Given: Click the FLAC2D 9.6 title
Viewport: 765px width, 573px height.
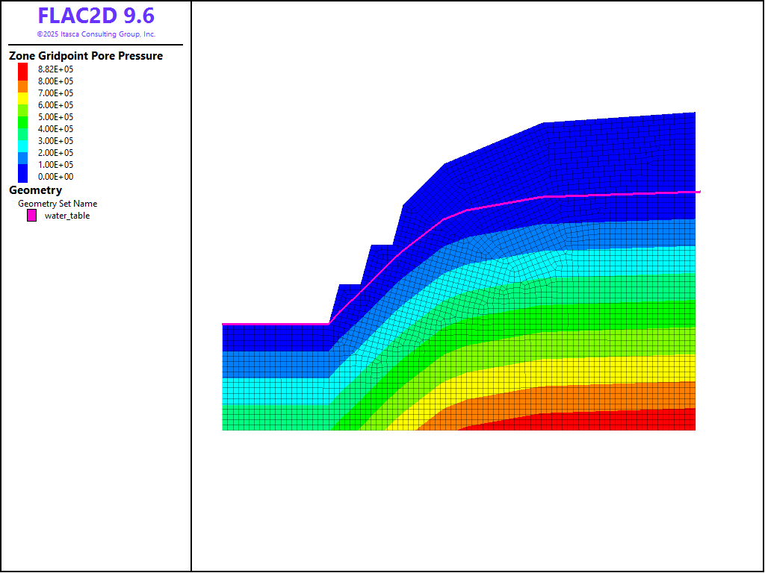Looking at the screenshot, I should [96, 16].
